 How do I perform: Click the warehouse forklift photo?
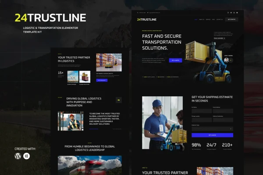[109, 62]
